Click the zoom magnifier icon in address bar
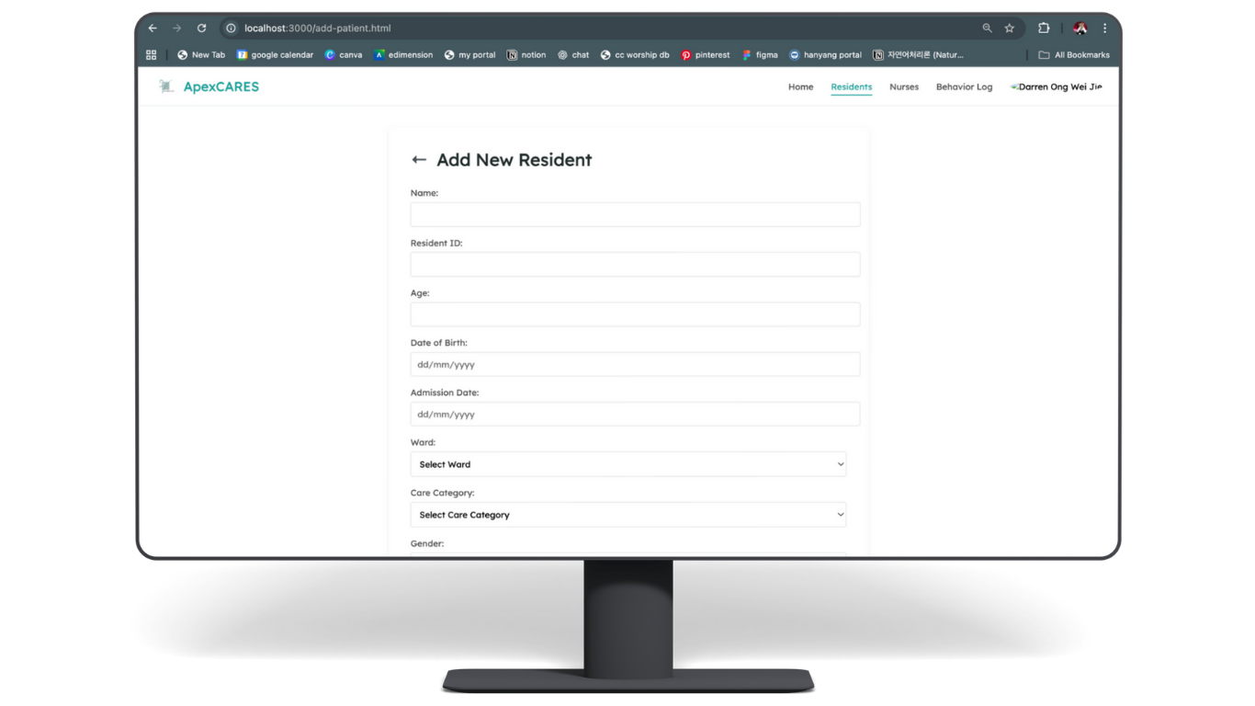This screenshot has width=1255, height=706. click(x=988, y=28)
